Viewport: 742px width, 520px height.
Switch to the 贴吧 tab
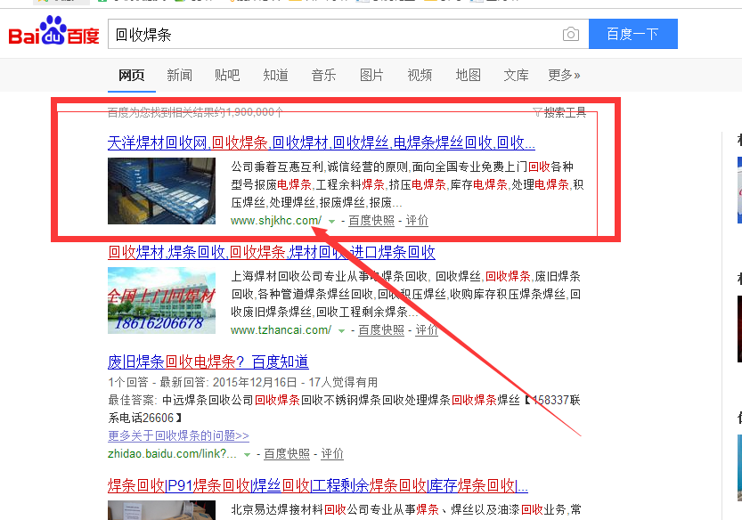[x=227, y=75]
